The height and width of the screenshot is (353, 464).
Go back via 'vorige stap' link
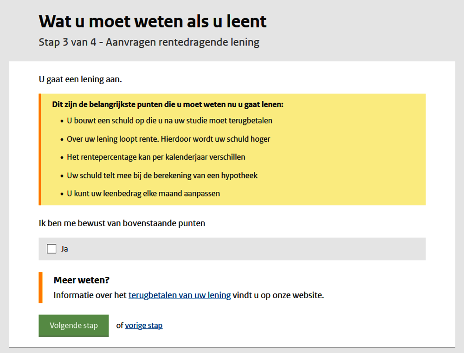[143, 326]
